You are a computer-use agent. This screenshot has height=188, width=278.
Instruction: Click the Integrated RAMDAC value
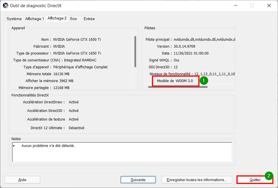(80, 60)
